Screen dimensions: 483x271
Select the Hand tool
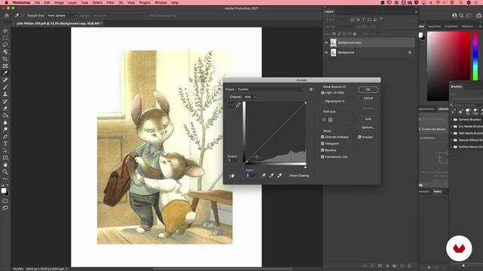coord(5,165)
